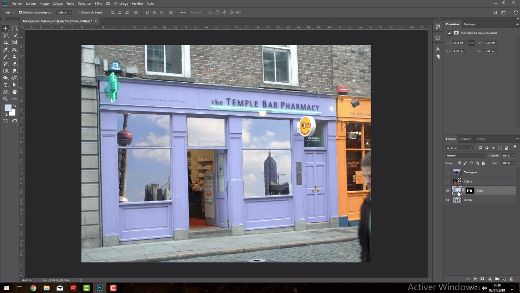Select the Horizontal Type tool
The image size is (520, 293).
[6, 85]
